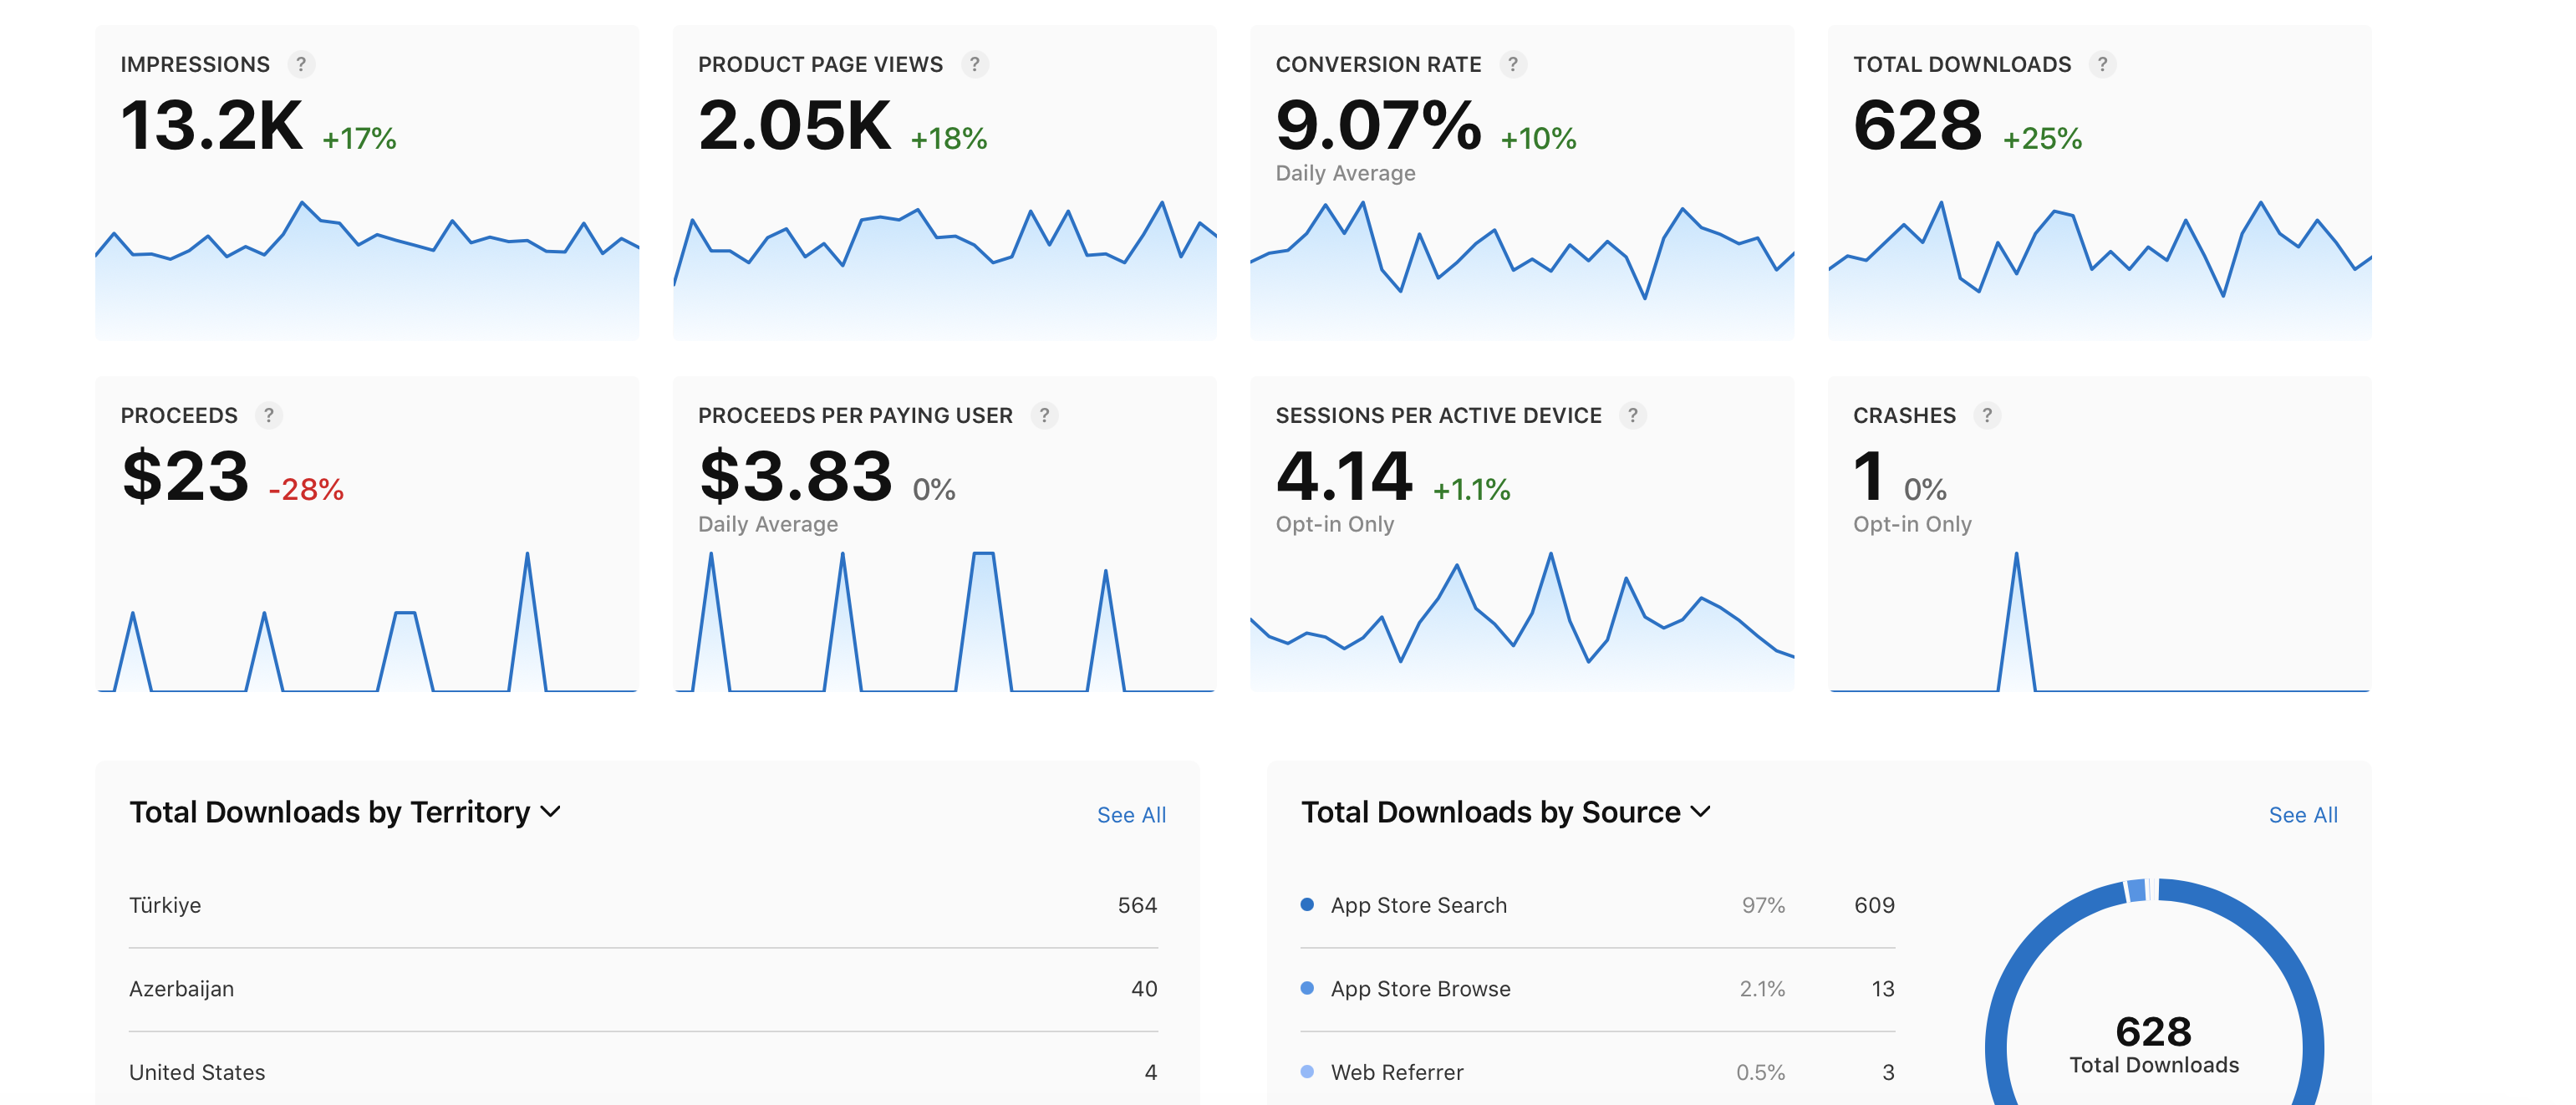Click the 2.05K page views value
The height and width of the screenshot is (1105, 2576).
(794, 126)
